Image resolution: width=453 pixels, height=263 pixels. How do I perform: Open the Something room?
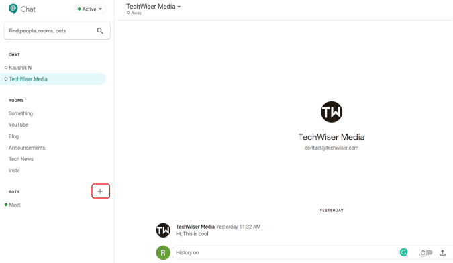[21, 113]
